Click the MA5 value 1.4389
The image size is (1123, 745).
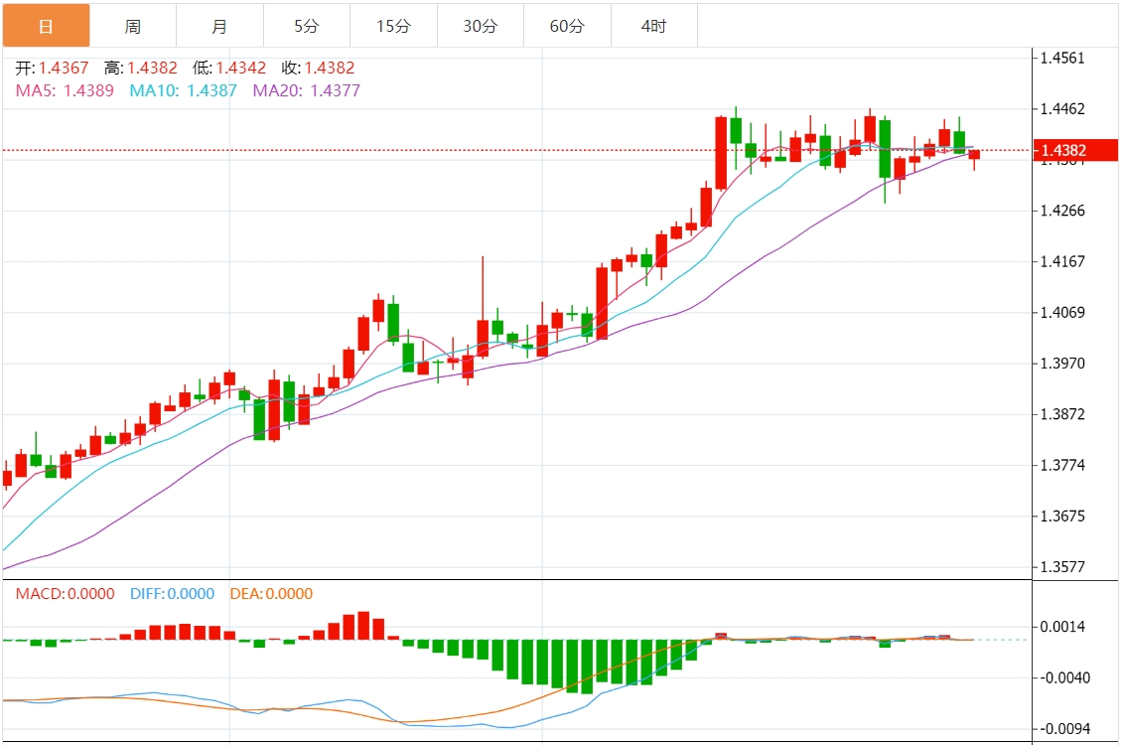tap(65, 91)
